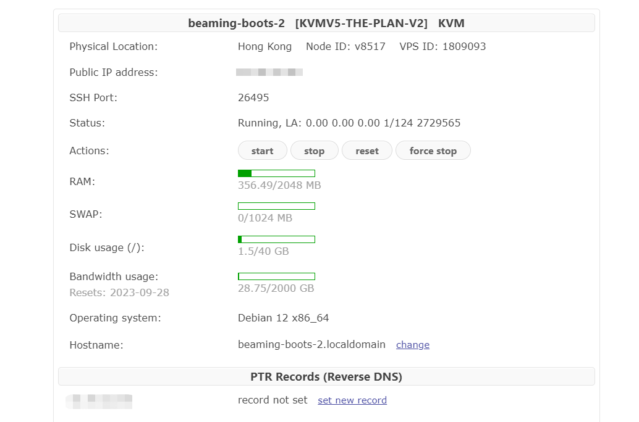Open the hostname change link
The width and height of the screenshot is (639, 422).
coord(412,345)
